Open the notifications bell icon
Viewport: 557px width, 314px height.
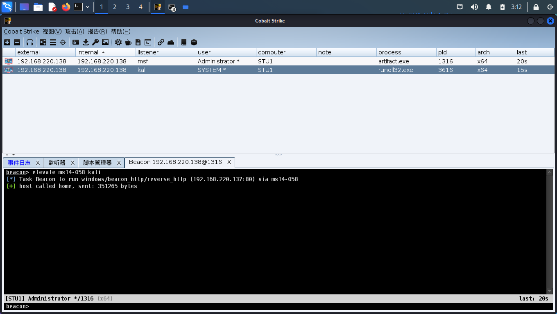point(489,7)
